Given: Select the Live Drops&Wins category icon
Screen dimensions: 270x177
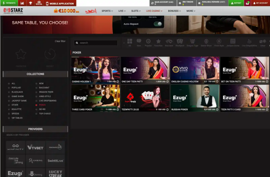Looking at the screenshot, I should point(249,43).
